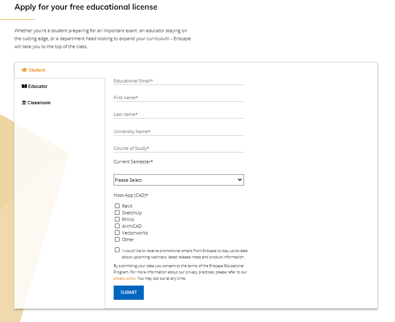Select the ArchiCAD checkbox

(x=117, y=226)
